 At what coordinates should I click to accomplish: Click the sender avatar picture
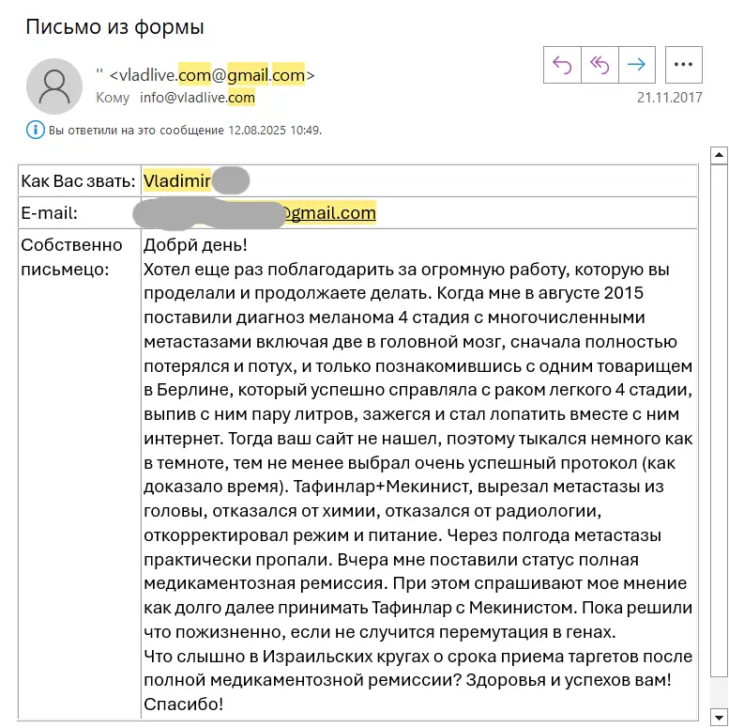click(54, 86)
